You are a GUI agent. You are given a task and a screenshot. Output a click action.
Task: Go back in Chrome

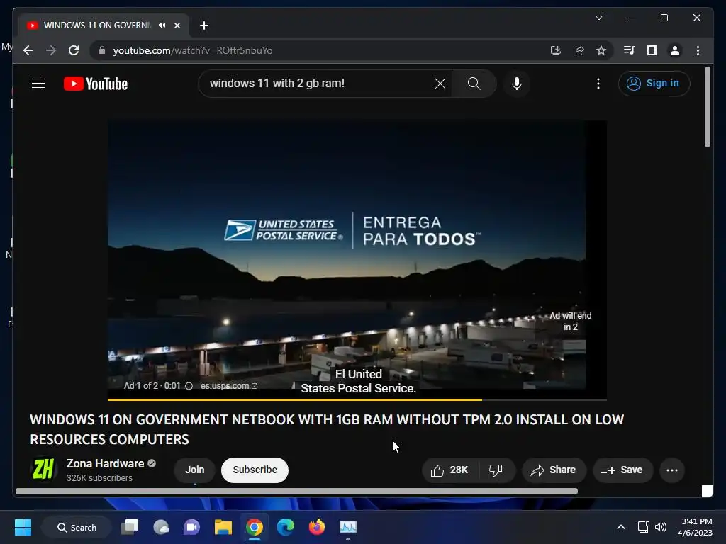[x=28, y=50]
